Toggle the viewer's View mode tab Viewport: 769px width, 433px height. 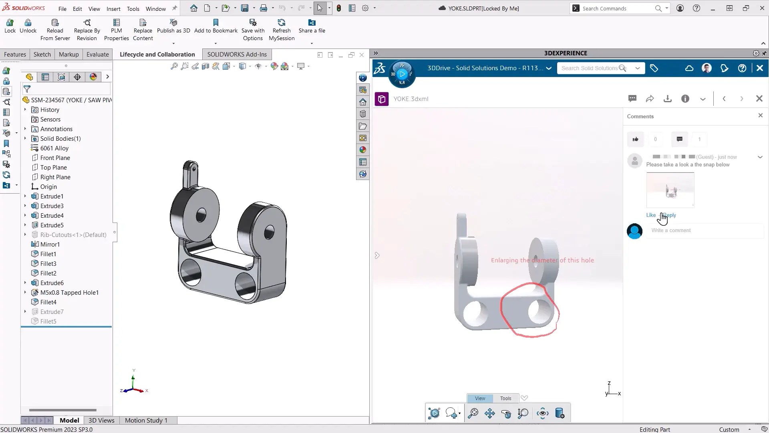[x=480, y=399]
